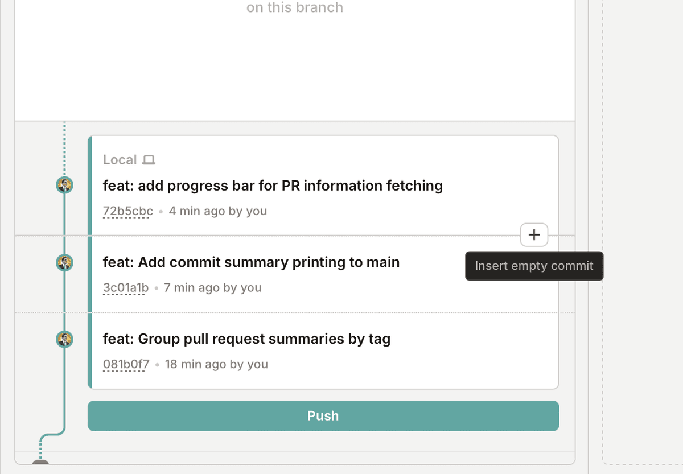Click the Insert empty commit tooltip
683x474 pixels.
[x=533, y=266]
